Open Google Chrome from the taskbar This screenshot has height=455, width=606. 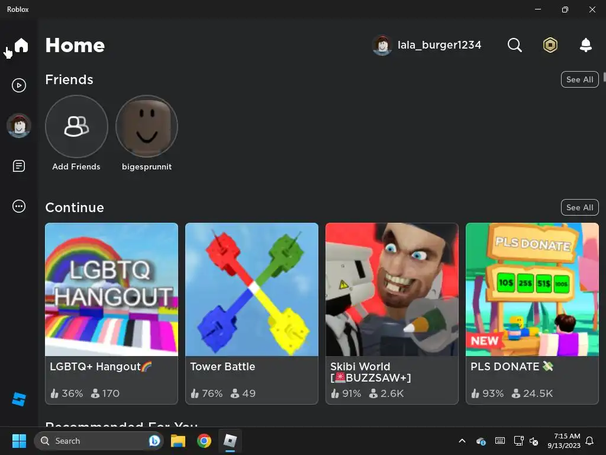pos(204,441)
